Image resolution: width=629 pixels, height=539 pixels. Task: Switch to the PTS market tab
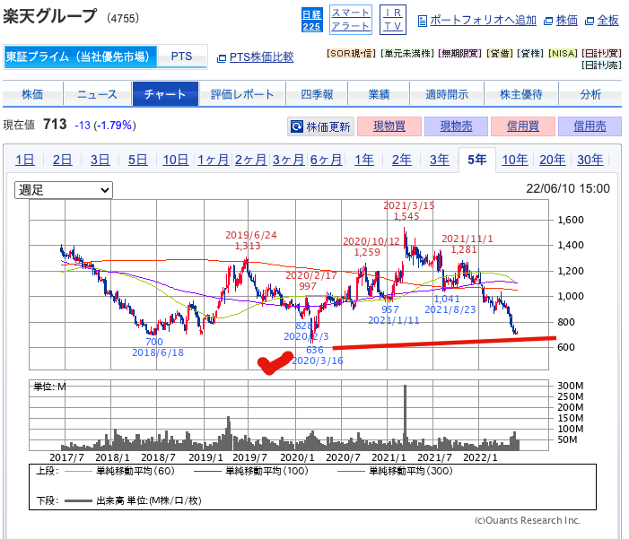(182, 57)
